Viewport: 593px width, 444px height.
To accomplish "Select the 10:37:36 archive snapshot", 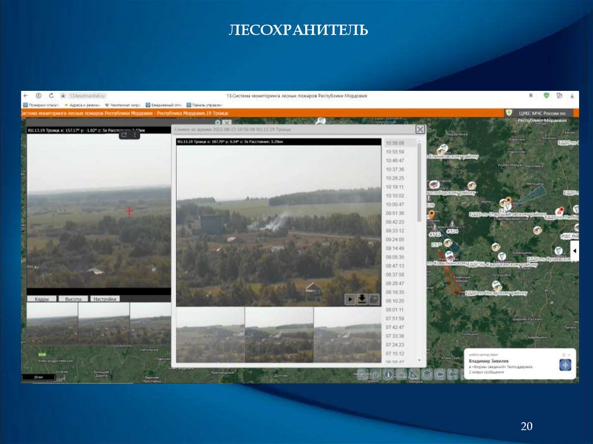I will click(x=394, y=170).
